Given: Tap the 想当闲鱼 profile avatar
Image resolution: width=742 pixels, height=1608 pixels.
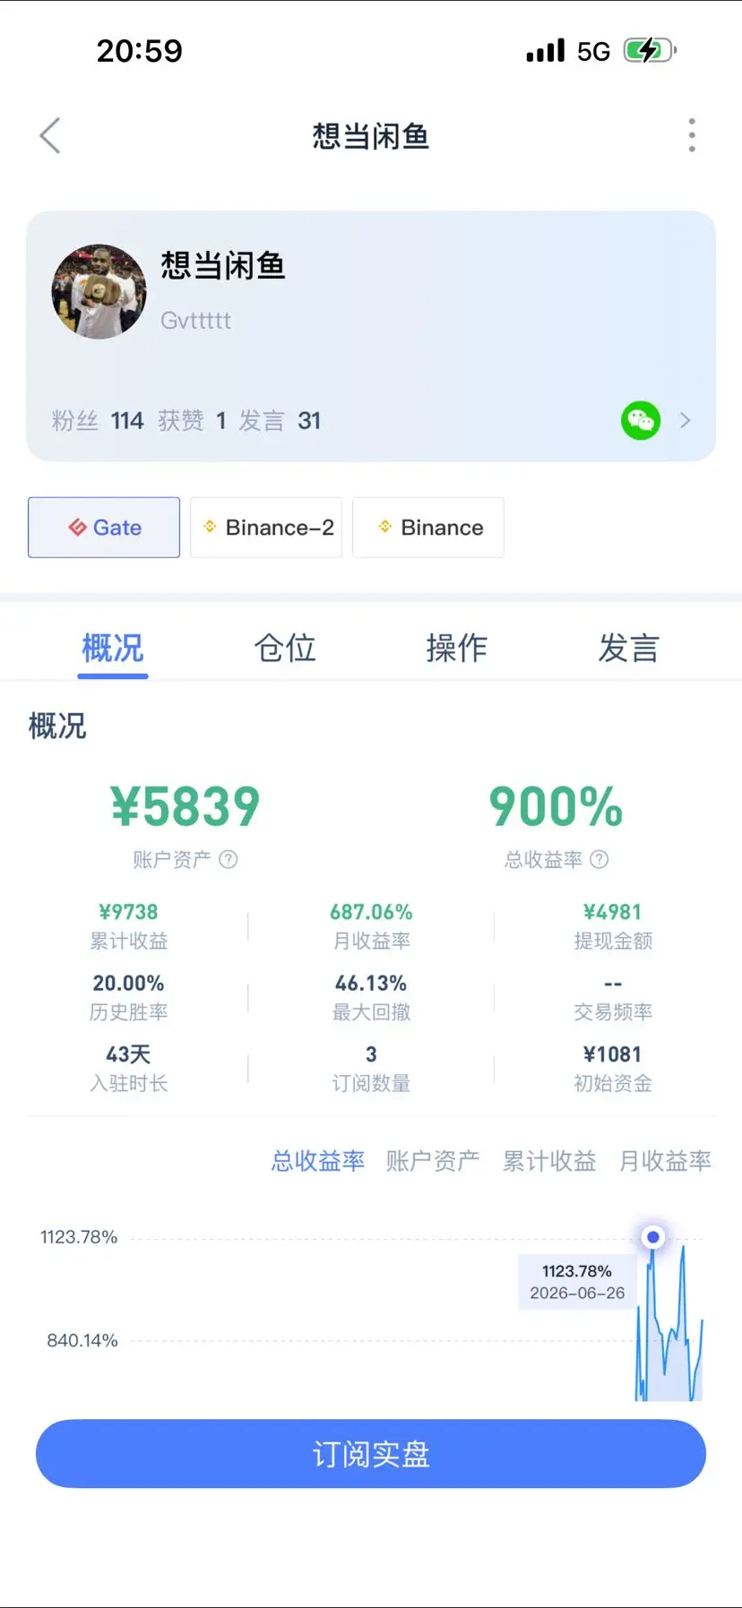Looking at the screenshot, I should (99, 291).
